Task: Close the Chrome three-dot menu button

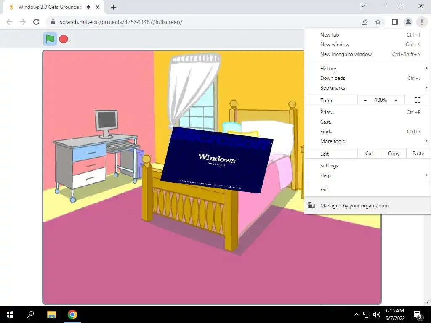Action: (422, 22)
